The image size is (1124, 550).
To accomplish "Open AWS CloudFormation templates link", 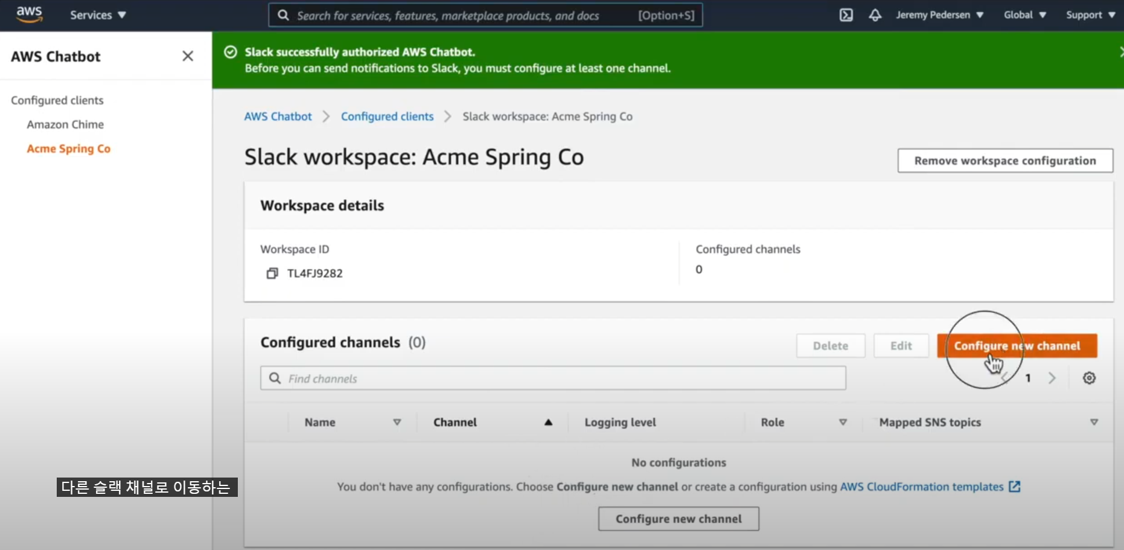I will coord(930,487).
